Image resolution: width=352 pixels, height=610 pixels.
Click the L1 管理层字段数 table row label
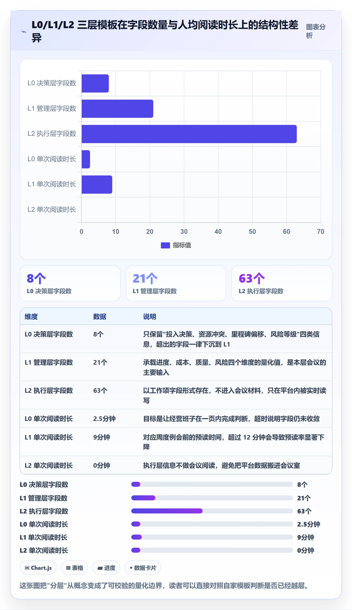(49, 362)
